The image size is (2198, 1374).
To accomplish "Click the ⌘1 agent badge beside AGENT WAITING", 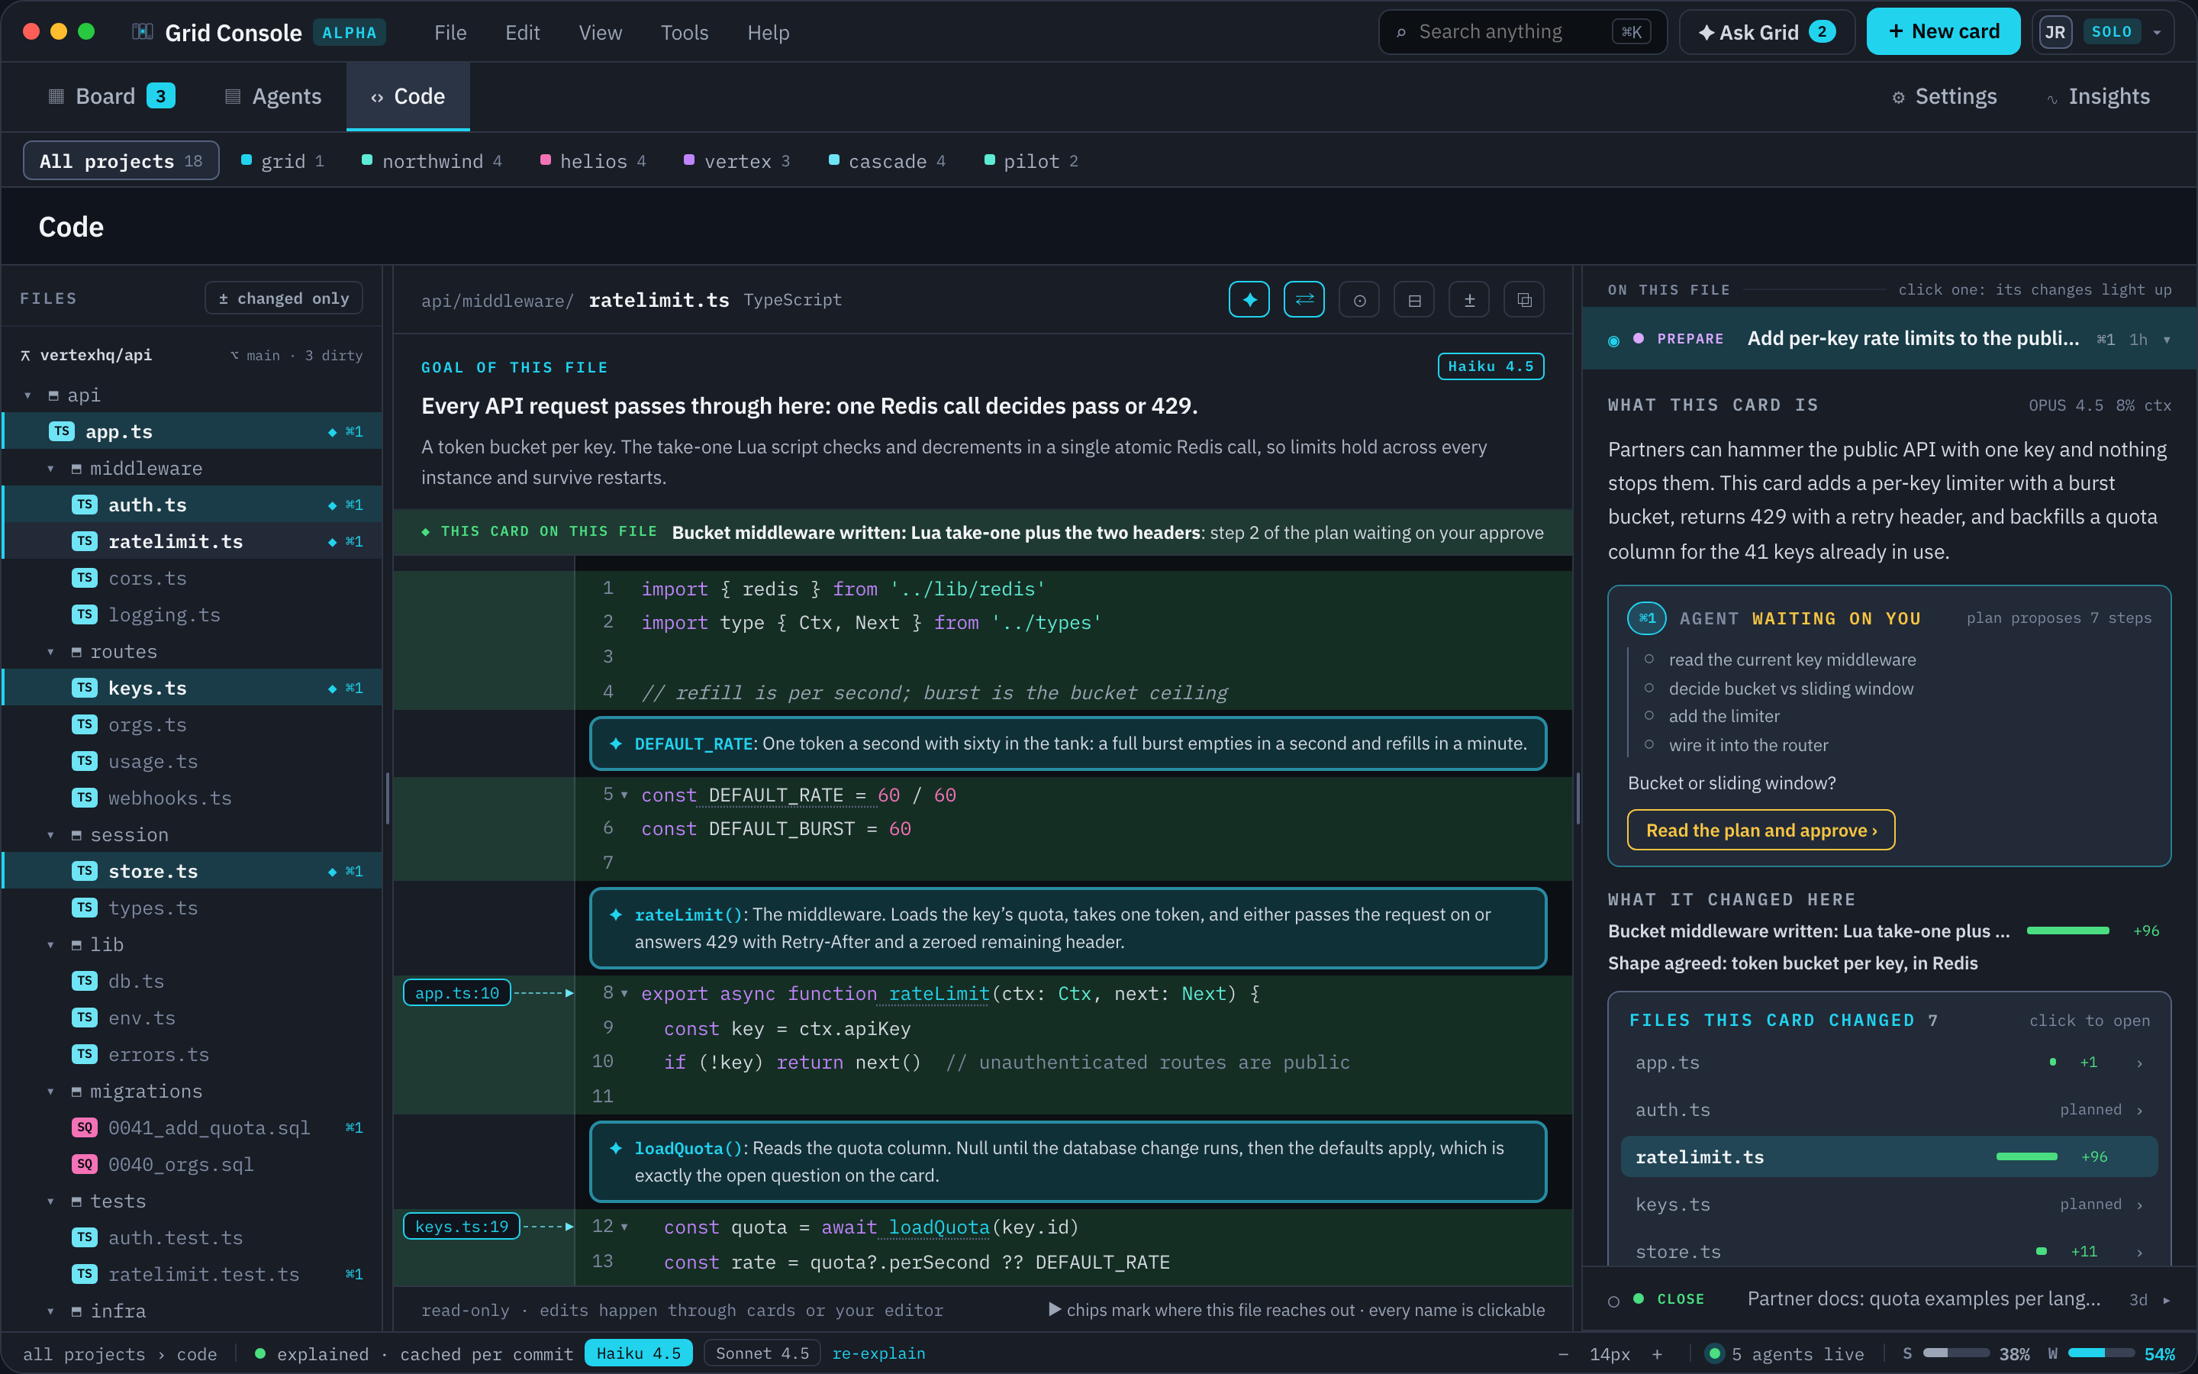I will click(1647, 618).
